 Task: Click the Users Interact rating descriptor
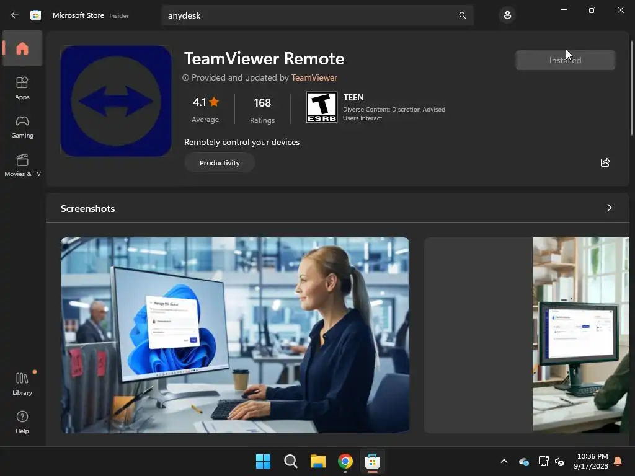pos(362,118)
